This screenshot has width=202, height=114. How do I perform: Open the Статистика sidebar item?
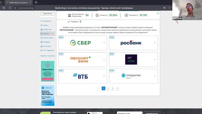(x=47, y=46)
